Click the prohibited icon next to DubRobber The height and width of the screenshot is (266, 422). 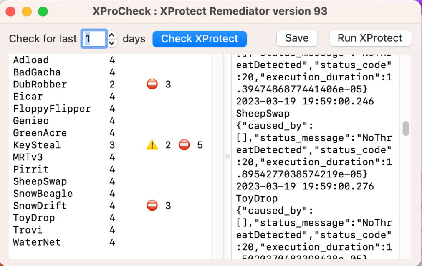152,84
